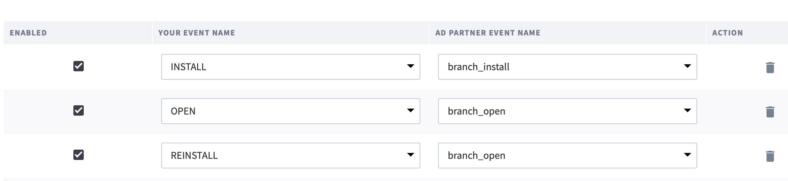Image resolution: width=788 pixels, height=181 pixels.
Task: Expand the branch_install partner event dropdown
Action: pyautogui.click(x=567, y=67)
